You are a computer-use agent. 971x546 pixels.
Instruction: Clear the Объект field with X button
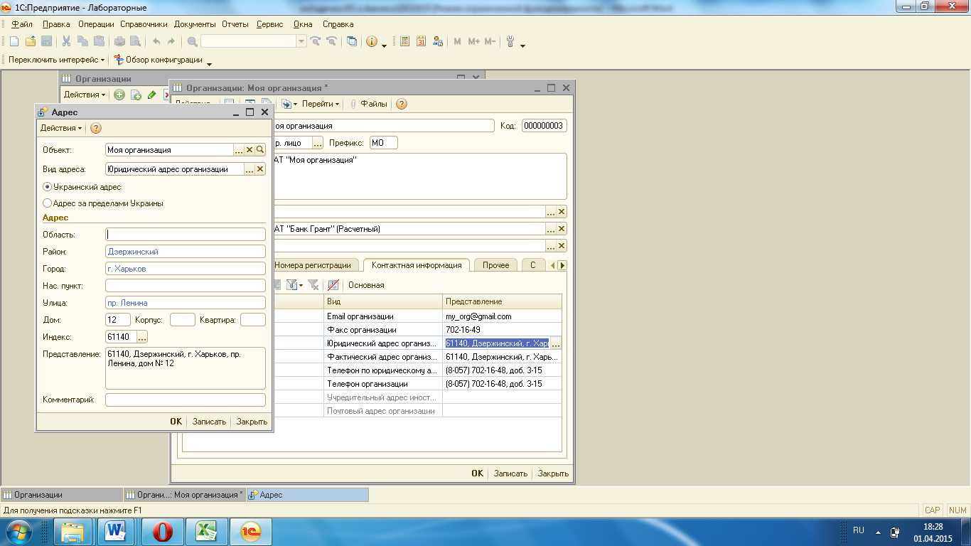pyautogui.click(x=250, y=150)
